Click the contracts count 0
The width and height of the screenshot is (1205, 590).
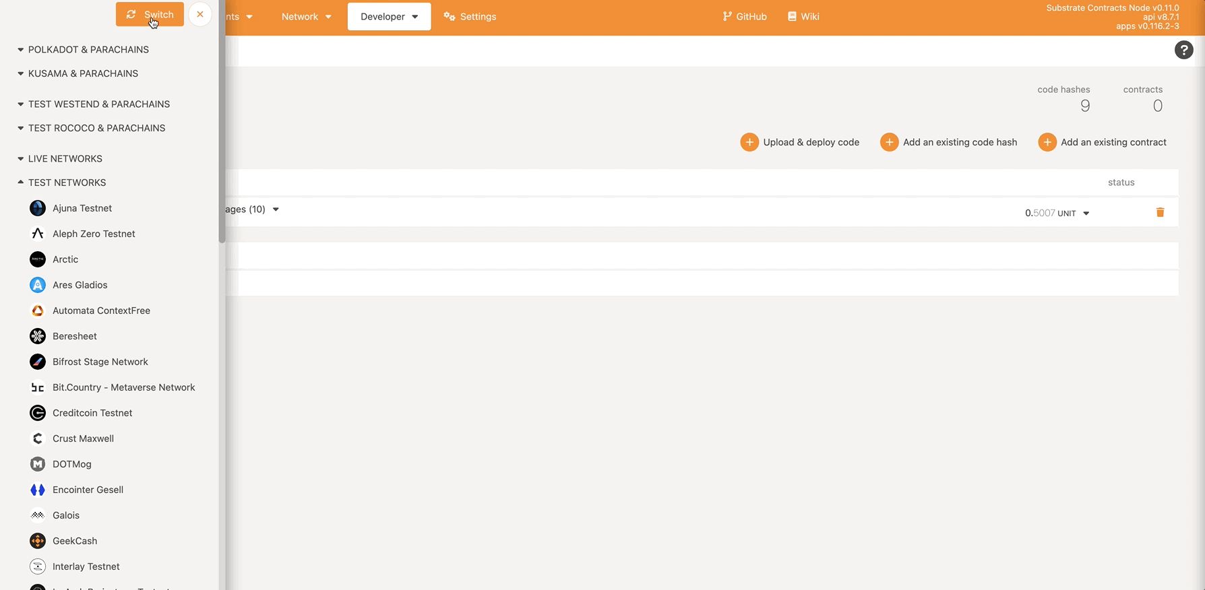coord(1157,106)
